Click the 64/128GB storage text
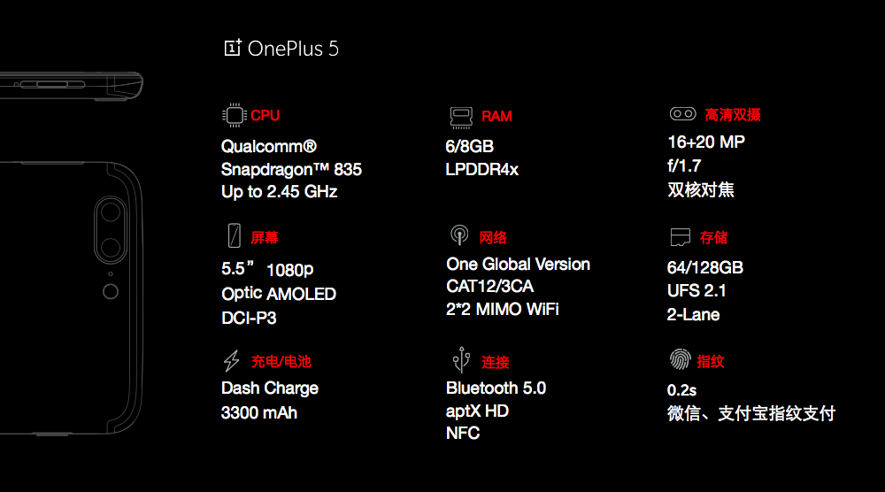 704,267
